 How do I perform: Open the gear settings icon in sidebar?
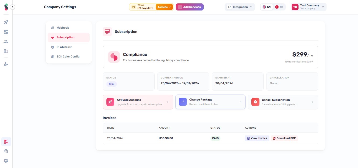[x=6, y=161]
